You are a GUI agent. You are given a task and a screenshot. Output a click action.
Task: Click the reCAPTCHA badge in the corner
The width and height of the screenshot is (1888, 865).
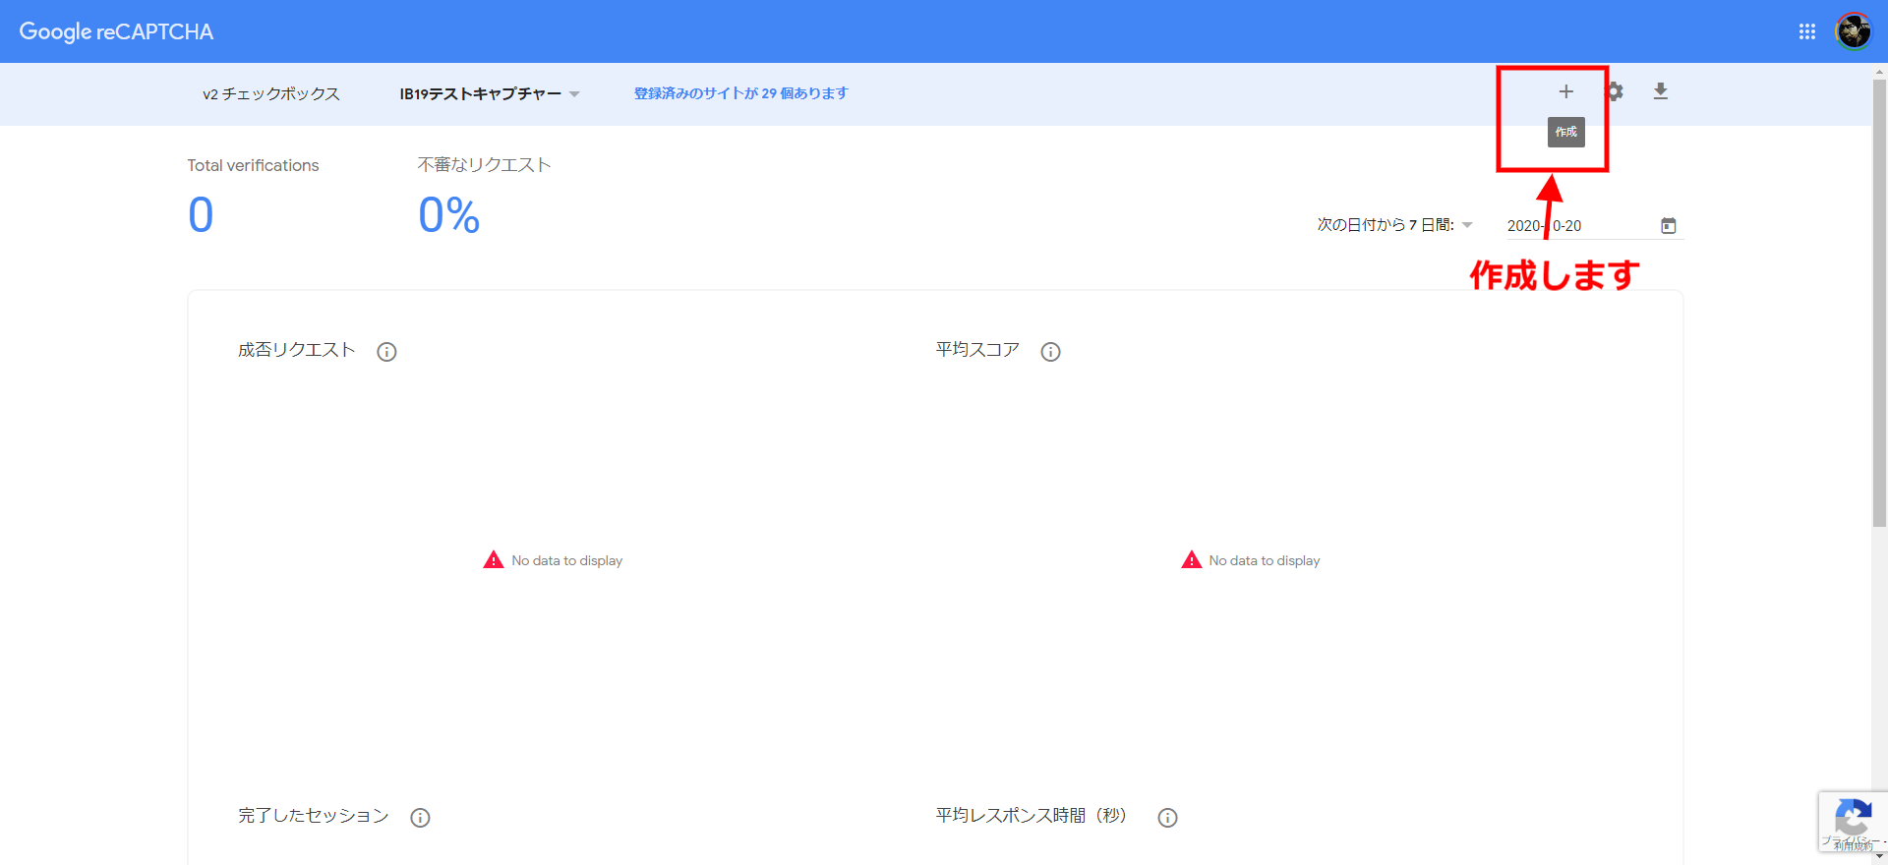click(x=1853, y=822)
